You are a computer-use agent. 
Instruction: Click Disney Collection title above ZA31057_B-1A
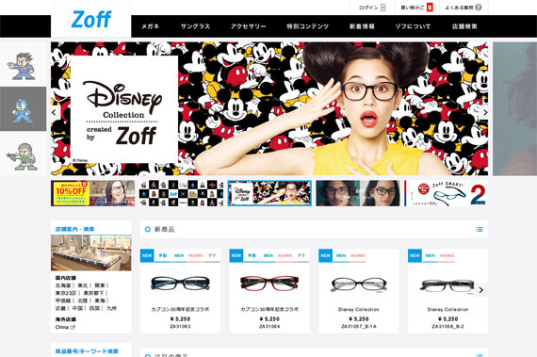[x=359, y=309]
